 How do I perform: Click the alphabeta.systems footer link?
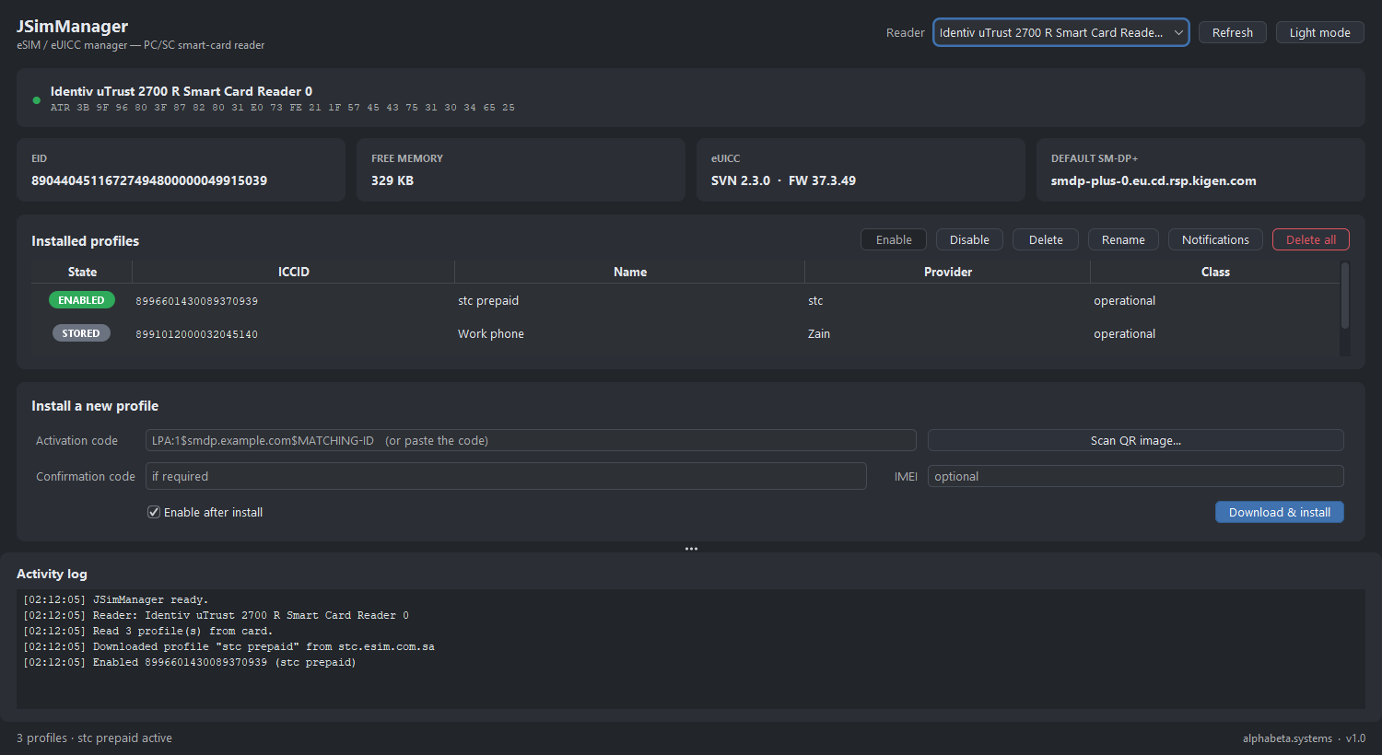click(1287, 738)
